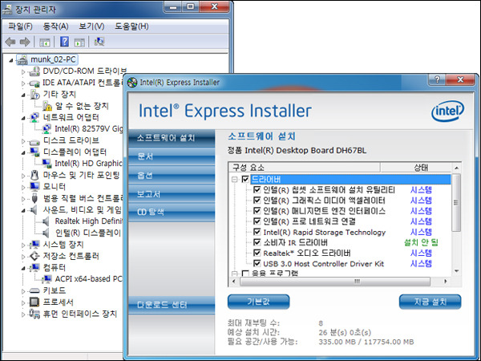Click the Forward arrow in Device Manager toolbar
This screenshot has height=361, width=481.
[25, 42]
